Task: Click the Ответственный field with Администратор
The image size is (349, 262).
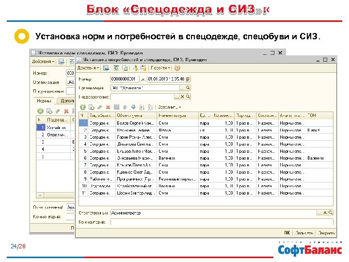Action: tap(213, 213)
